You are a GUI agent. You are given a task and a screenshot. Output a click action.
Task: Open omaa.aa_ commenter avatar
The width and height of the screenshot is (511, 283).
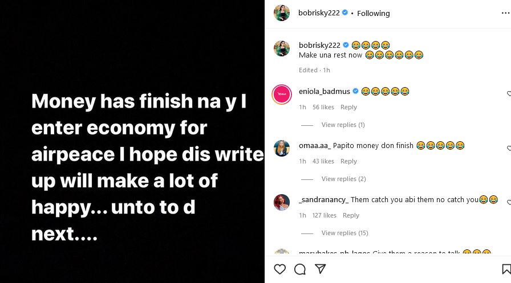point(282,148)
